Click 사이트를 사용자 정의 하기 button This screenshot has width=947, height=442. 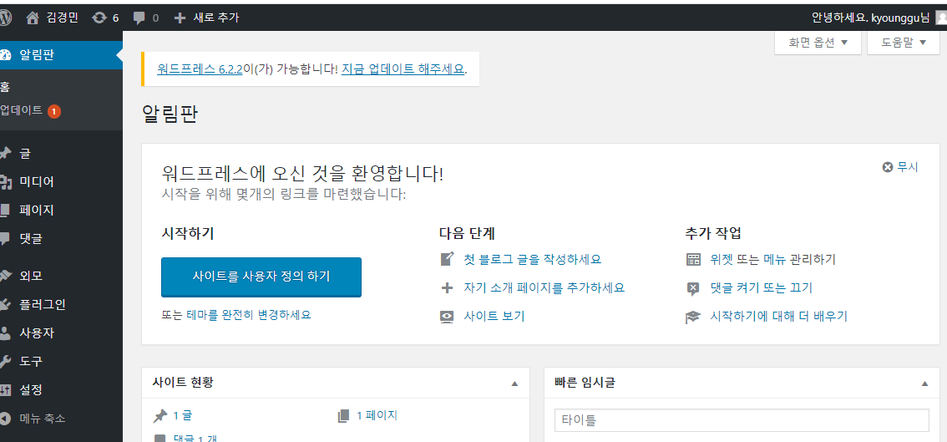pyautogui.click(x=261, y=277)
